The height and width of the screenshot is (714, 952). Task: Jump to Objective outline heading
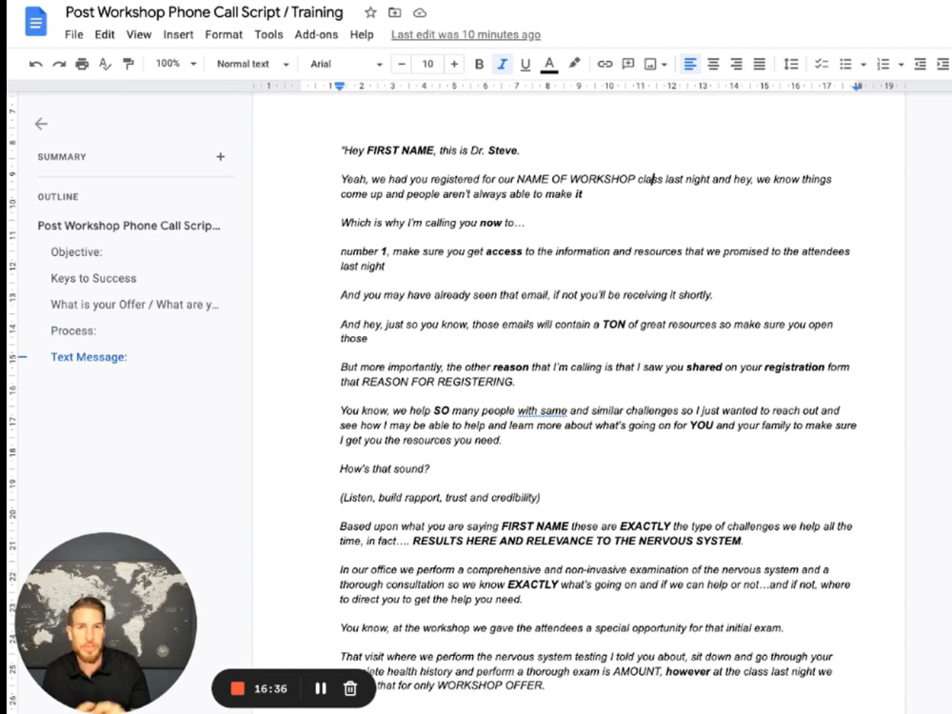pyautogui.click(x=76, y=252)
